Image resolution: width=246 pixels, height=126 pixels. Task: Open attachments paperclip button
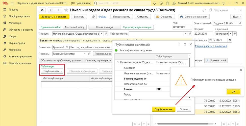93,17
